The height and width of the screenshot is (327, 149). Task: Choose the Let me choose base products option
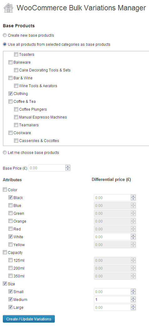(x=5, y=153)
